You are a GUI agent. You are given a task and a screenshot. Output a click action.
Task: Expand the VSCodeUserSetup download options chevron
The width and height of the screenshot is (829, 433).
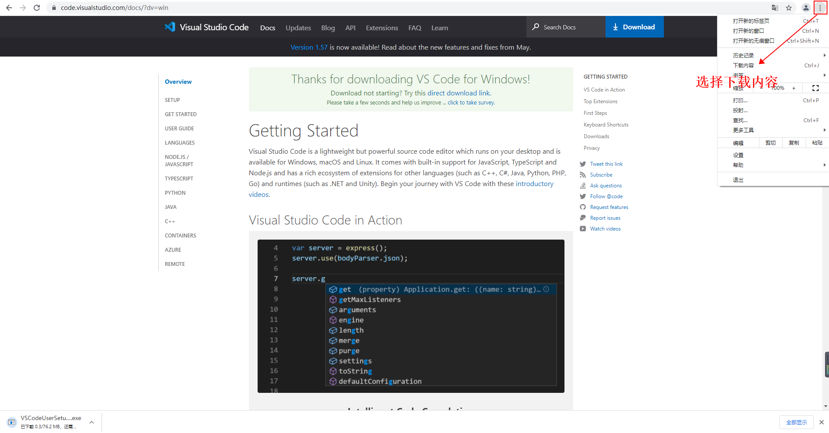click(x=92, y=422)
